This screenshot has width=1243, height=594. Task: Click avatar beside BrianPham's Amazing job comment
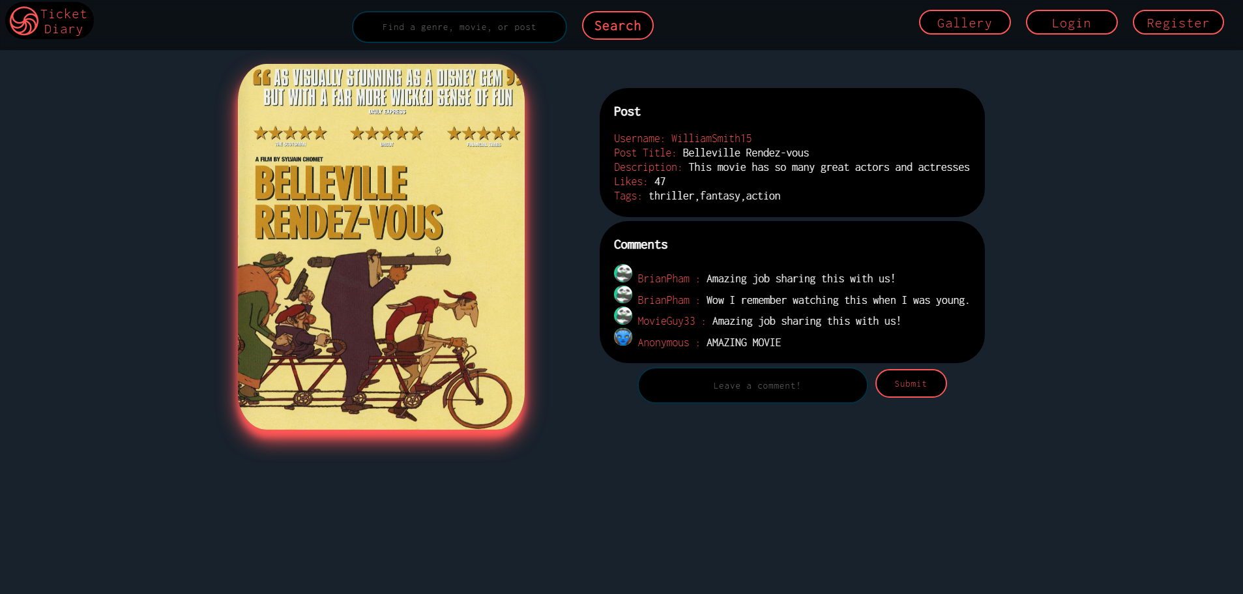pos(623,273)
